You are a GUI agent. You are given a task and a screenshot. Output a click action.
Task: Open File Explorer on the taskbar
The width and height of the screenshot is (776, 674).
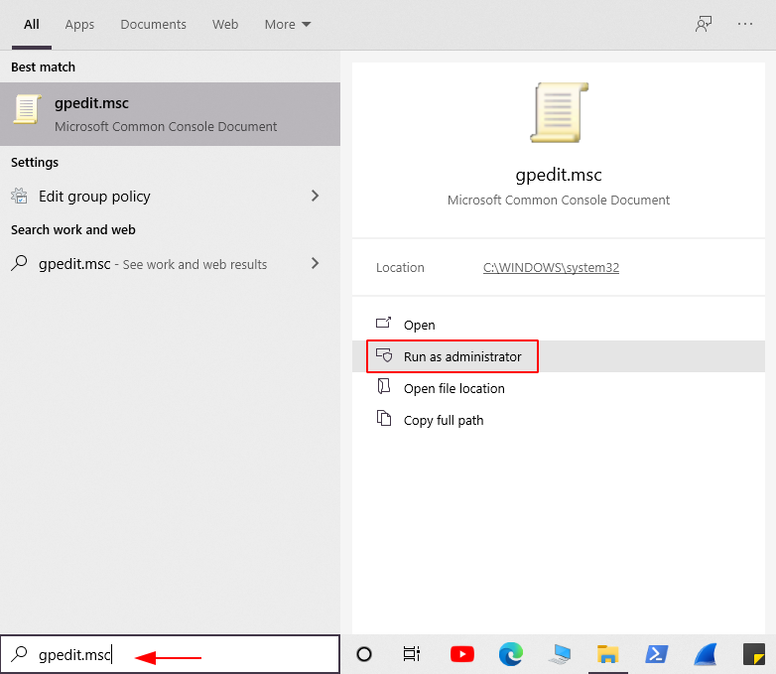pyautogui.click(x=607, y=654)
